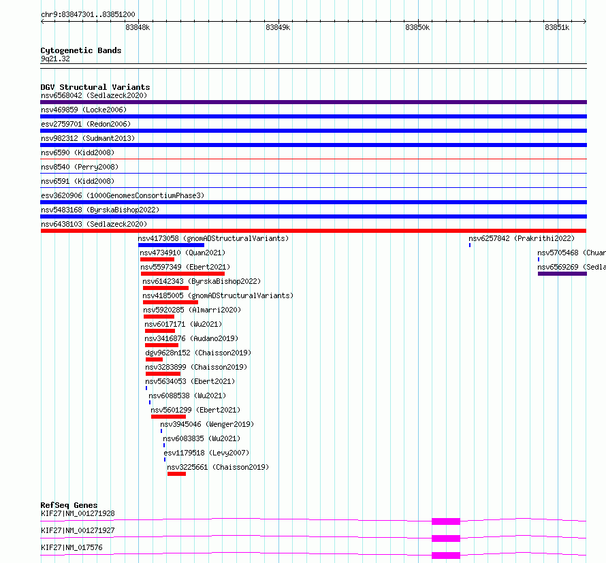Open the nsv8540 (Perry2008) label
This screenshot has height=563, width=606.
pos(80,167)
